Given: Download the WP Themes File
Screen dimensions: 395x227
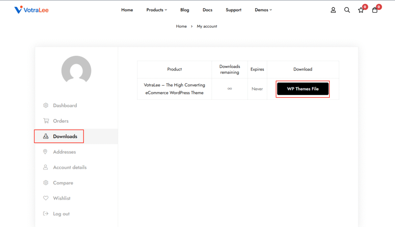Looking at the screenshot, I should pyautogui.click(x=302, y=89).
